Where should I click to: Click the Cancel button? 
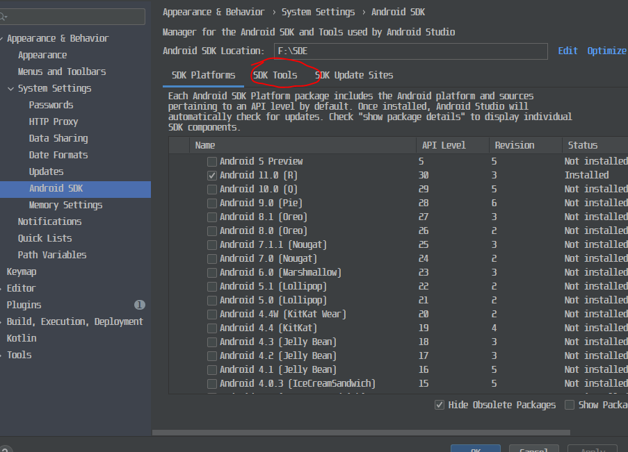coord(534,449)
